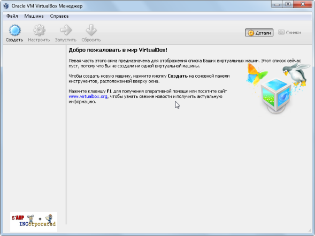Click the Настроить gear icon
The image size is (315, 236).
point(39,31)
